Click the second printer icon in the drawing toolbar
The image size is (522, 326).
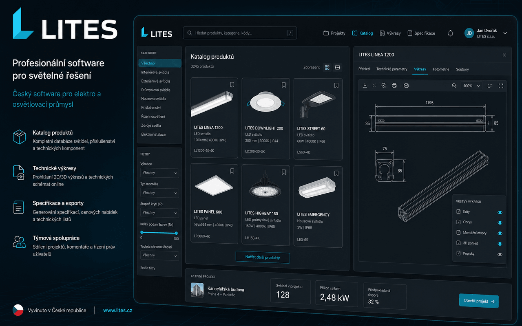point(406,86)
